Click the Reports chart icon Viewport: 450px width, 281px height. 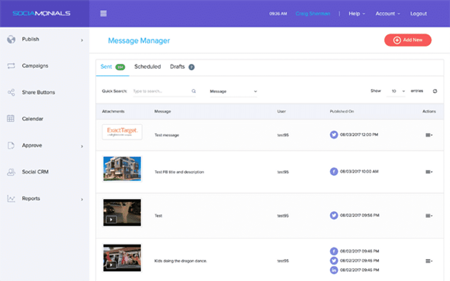(x=11, y=199)
